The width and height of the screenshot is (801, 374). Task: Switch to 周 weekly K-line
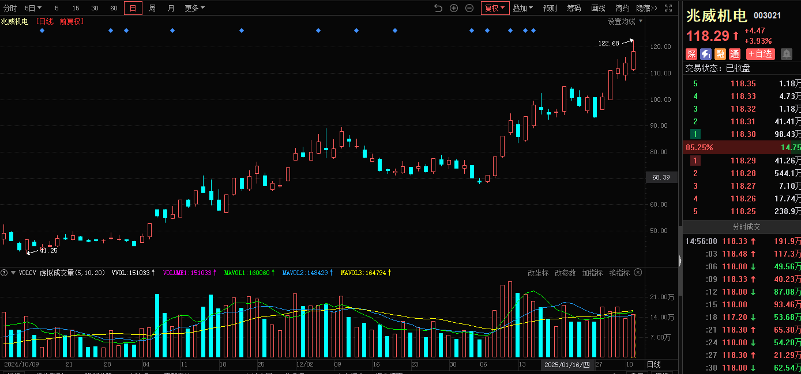point(152,8)
